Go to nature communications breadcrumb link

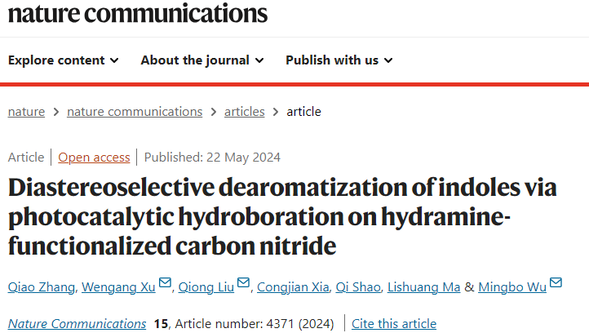[135, 112]
